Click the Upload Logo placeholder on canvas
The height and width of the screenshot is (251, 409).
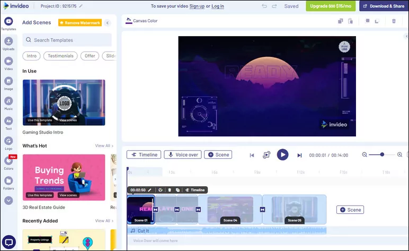[344, 47]
